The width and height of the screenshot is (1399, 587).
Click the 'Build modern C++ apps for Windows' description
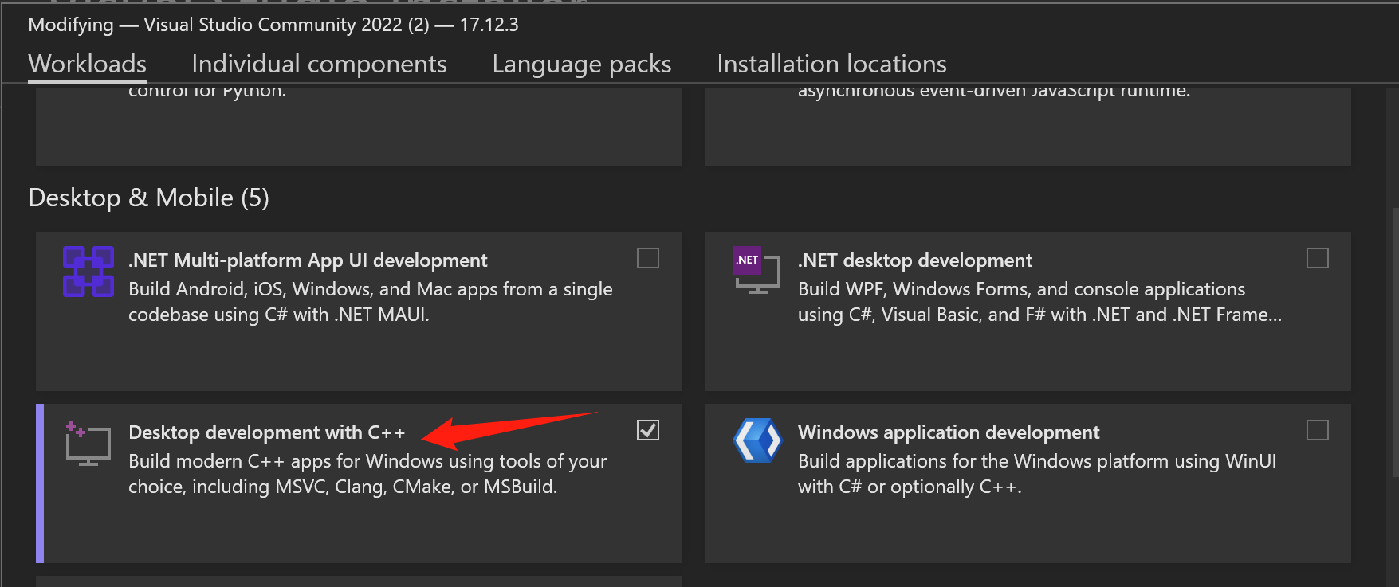click(367, 474)
